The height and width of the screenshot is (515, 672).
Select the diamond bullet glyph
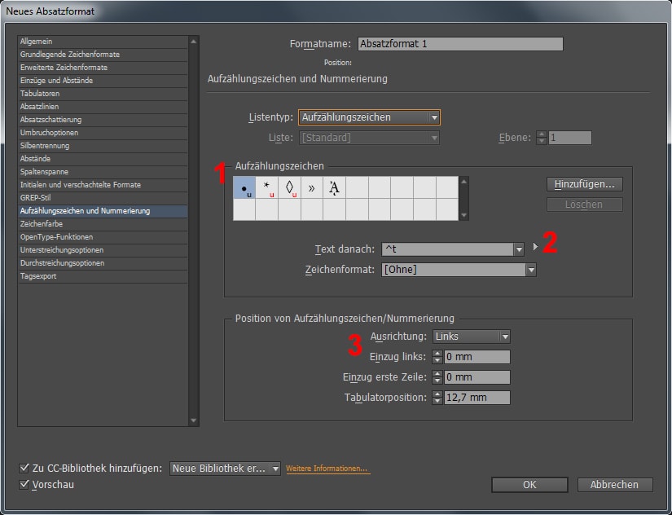tap(289, 188)
